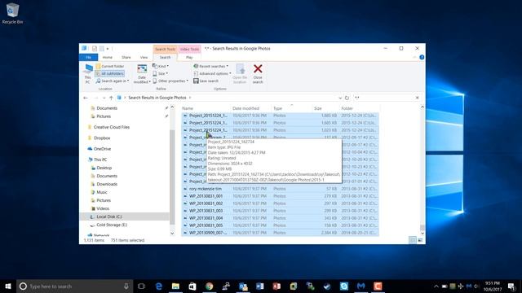Screen dimensions: 522x293
Task: Click the Properties icon in the Quick Access Toolbar
Action: 95,49
